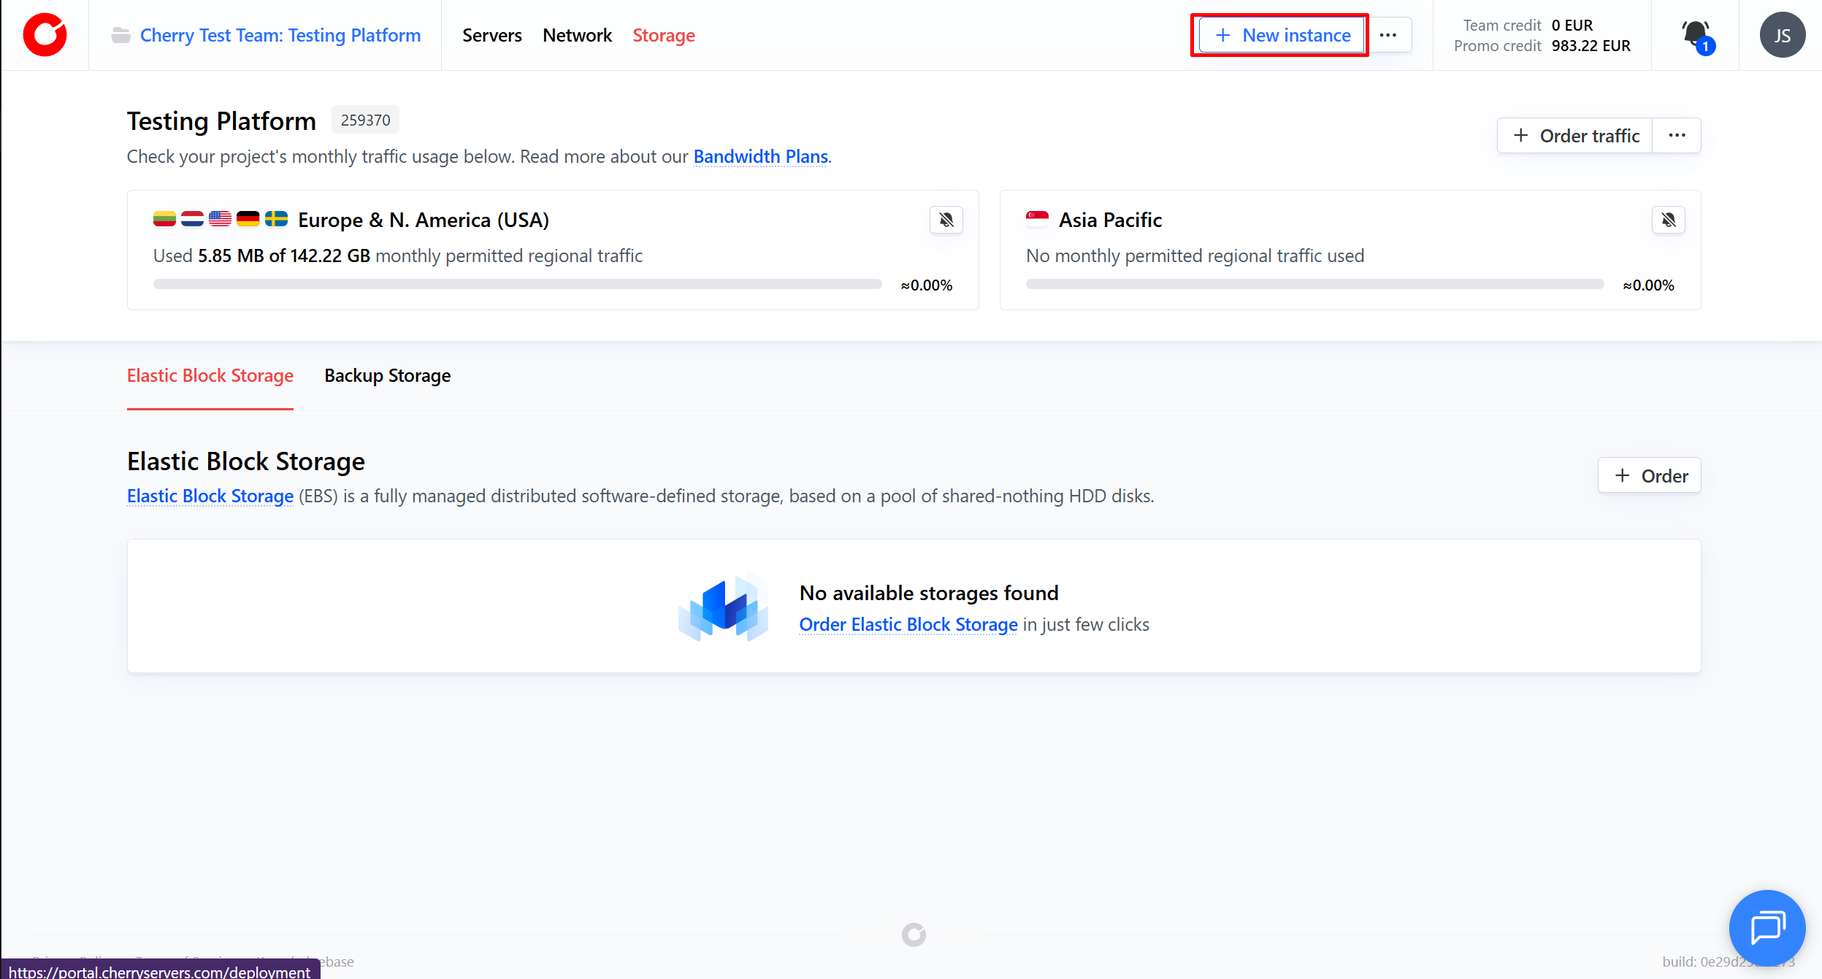Expand more options next to New instance
The height and width of the screenshot is (979, 1822).
1388,35
